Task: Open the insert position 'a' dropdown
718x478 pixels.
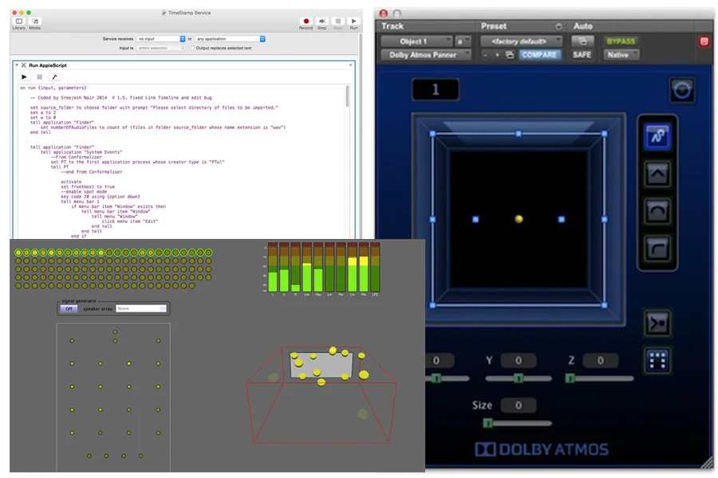Action: [464, 41]
